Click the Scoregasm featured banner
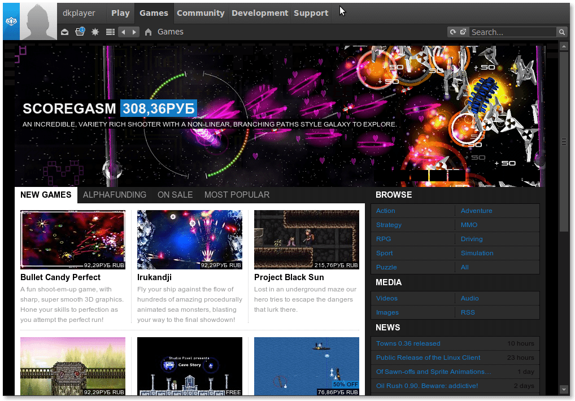 pyautogui.click(x=280, y=116)
